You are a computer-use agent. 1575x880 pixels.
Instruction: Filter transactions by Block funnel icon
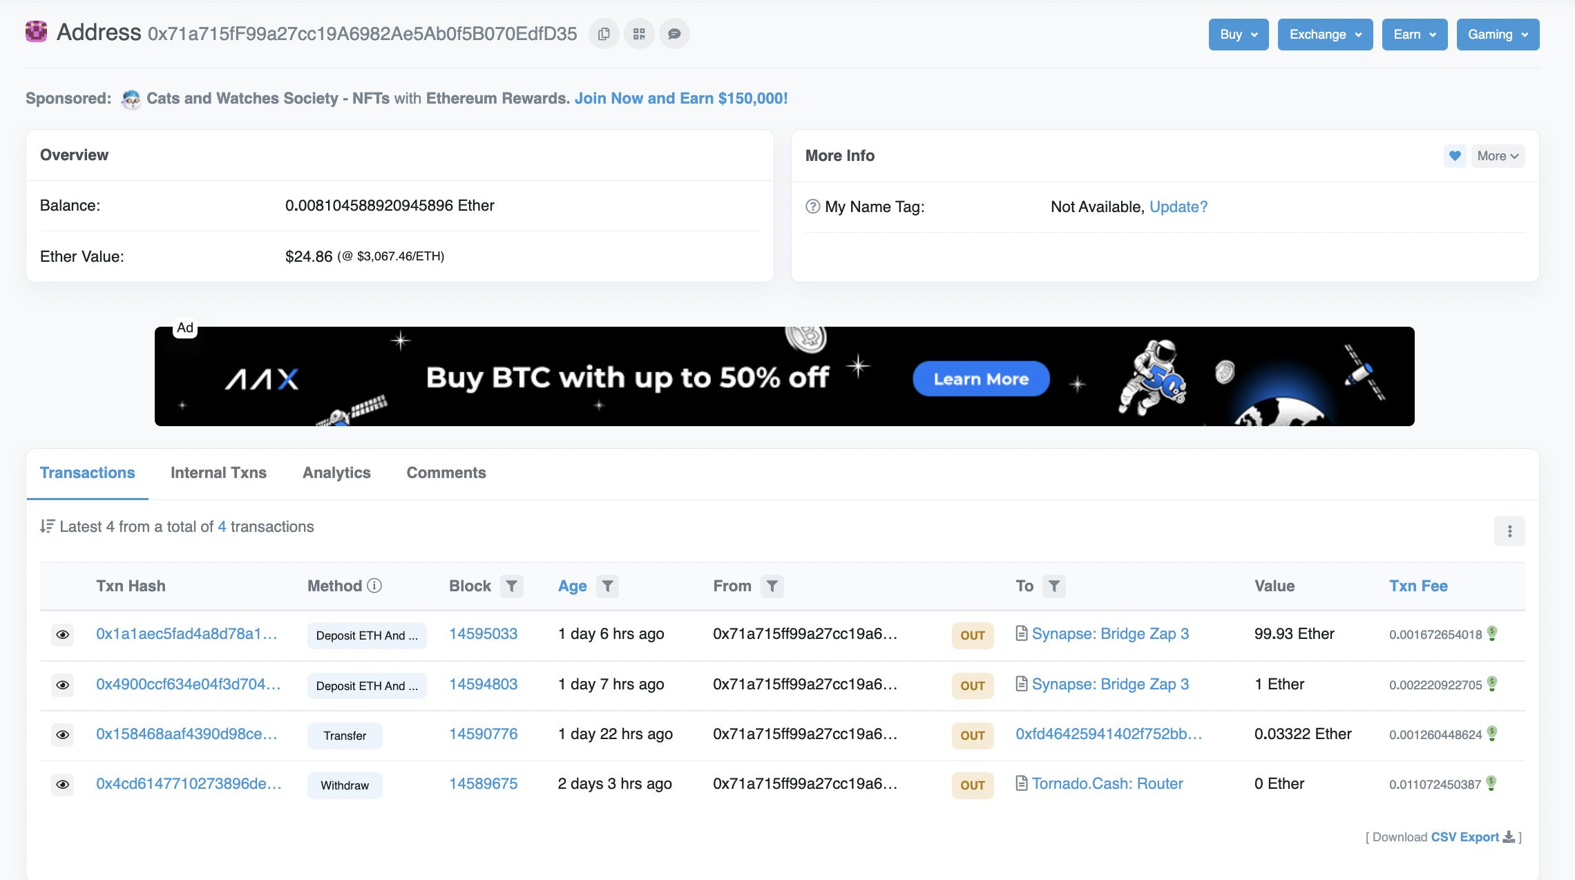pos(511,586)
